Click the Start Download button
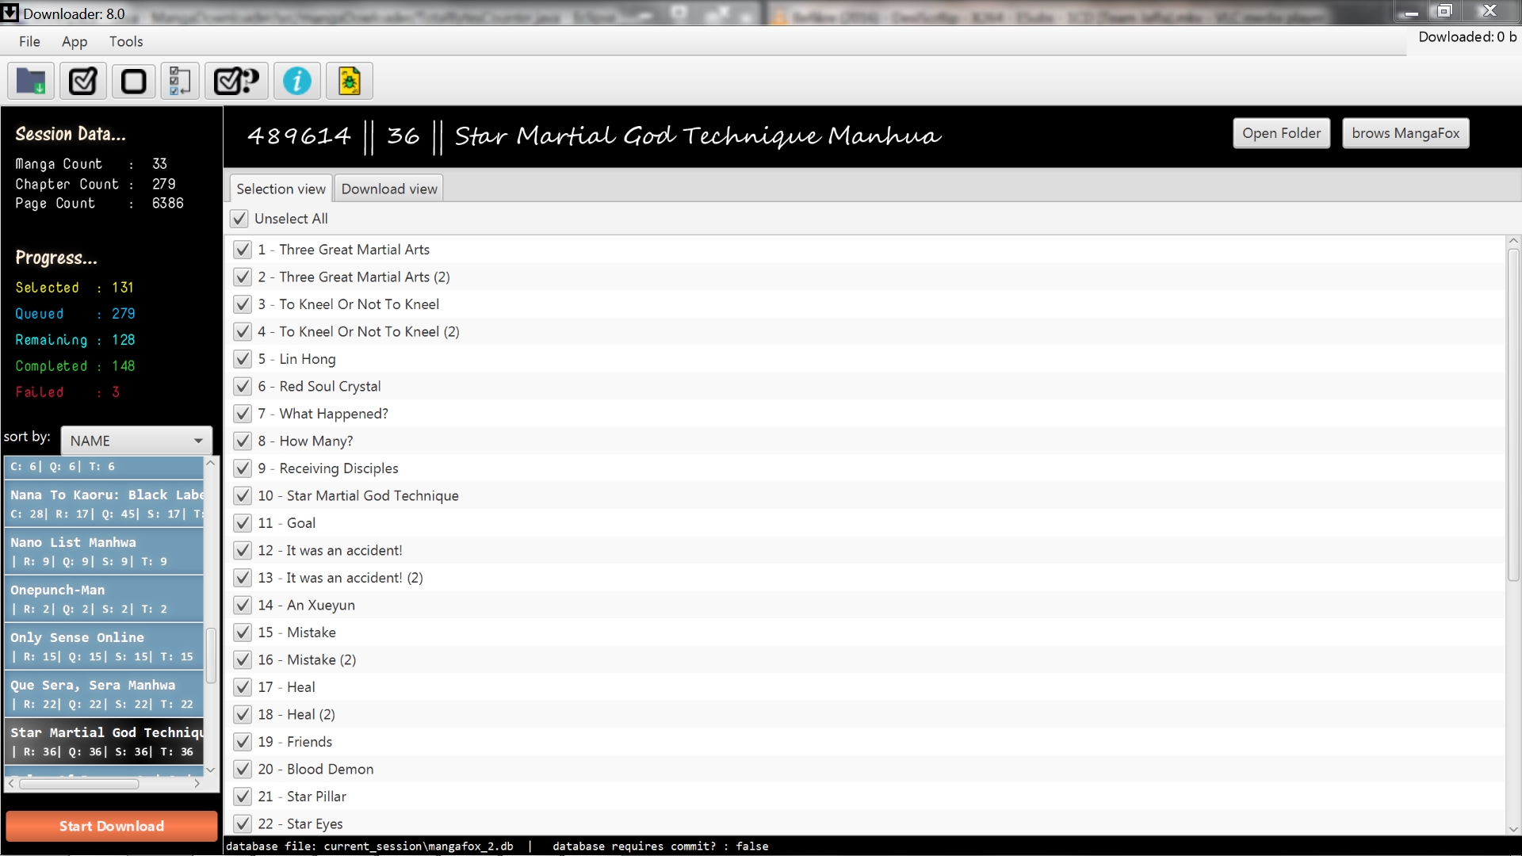The height and width of the screenshot is (856, 1522). pyautogui.click(x=111, y=826)
